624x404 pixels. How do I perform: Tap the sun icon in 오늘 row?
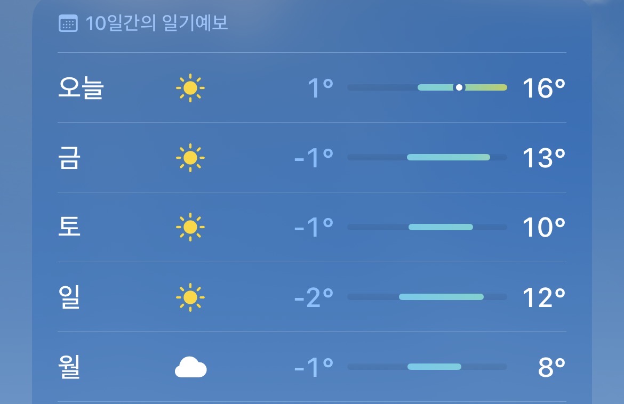tap(190, 88)
